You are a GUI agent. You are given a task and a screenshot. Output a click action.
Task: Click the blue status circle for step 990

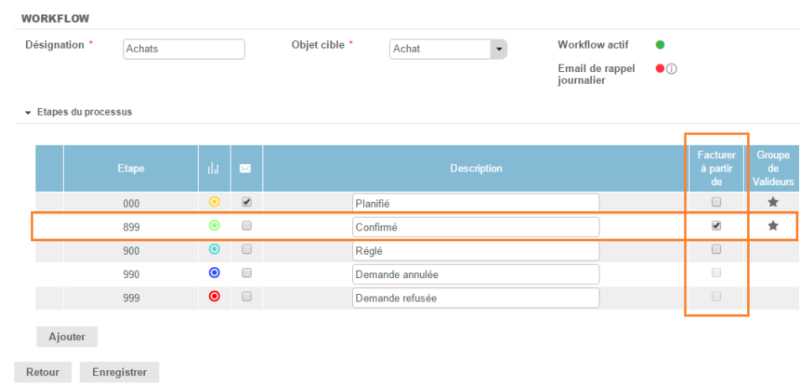coord(214,273)
